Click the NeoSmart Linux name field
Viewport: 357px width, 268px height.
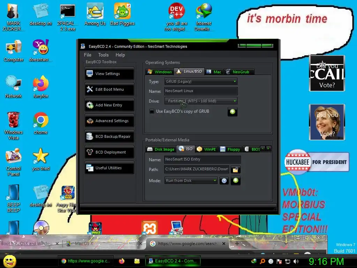(x=201, y=91)
